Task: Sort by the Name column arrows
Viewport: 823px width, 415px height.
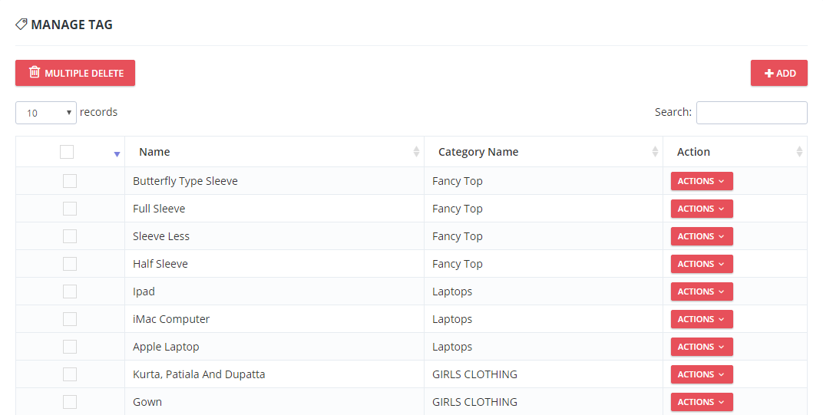Action: click(x=417, y=152)
